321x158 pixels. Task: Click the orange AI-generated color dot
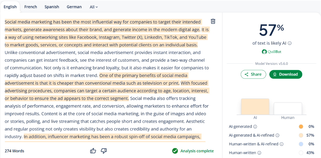tap(301, 127)
